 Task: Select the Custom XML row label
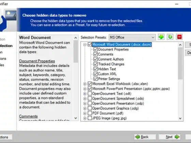107,74
